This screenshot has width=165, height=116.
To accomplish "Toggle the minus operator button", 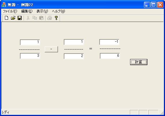I will pos(51,49).
